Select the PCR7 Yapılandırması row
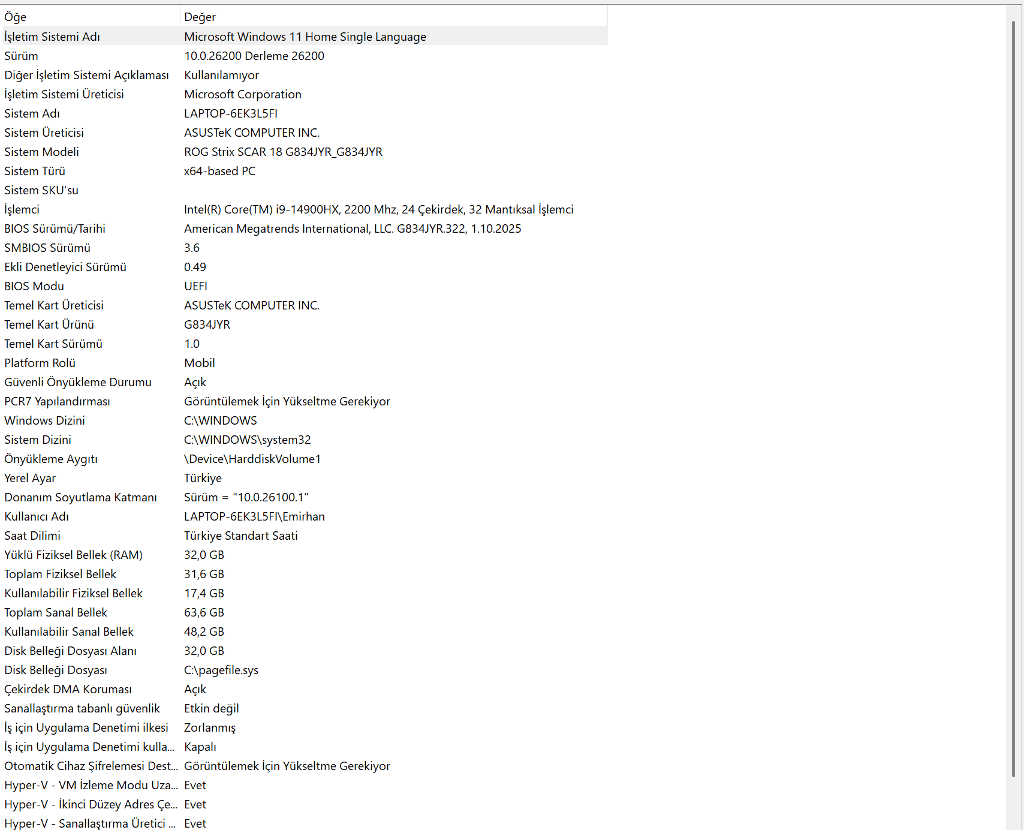1024x830 pixels. (x=305, y=401)
